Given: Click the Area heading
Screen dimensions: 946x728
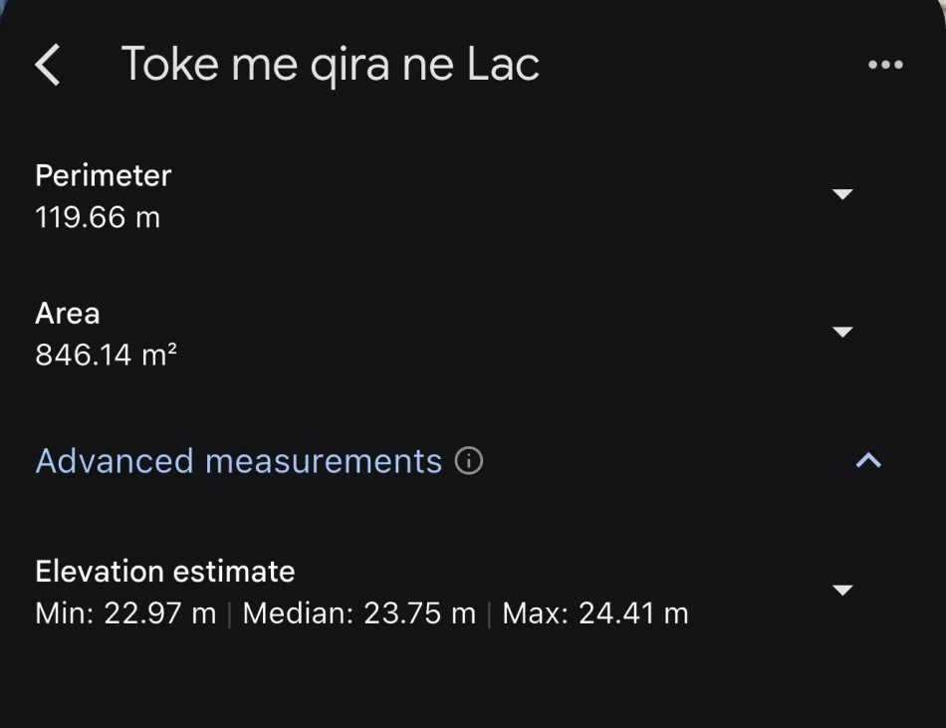Looking at the screenshot, I should pos(68,314).
